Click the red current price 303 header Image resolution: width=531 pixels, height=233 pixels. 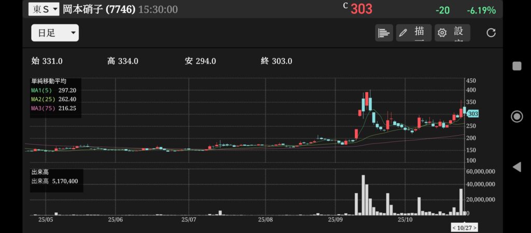(361, 9)
